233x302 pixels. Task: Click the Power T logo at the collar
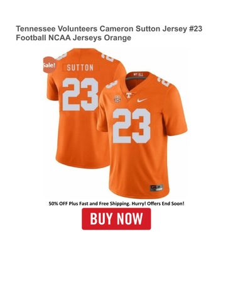coord(128,95)
